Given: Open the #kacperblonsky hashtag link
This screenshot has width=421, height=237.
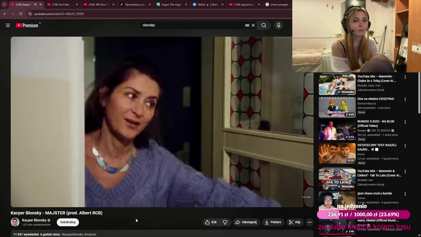Looking at the screenshot, I should (72, 234).
